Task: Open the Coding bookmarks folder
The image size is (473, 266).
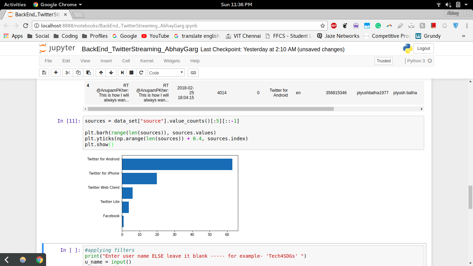Action: click(x=65, y=36)
